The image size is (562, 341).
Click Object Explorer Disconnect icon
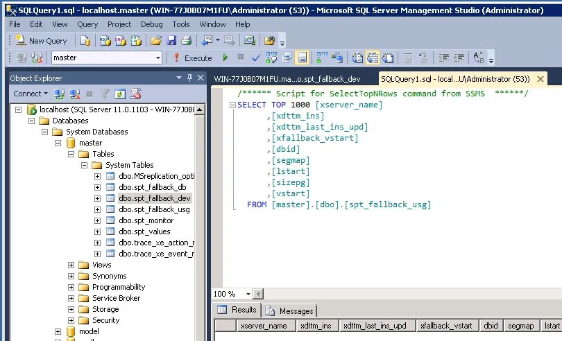[74, 94]
